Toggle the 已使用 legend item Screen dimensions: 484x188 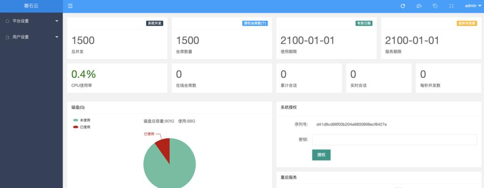(x=82, y=127)
